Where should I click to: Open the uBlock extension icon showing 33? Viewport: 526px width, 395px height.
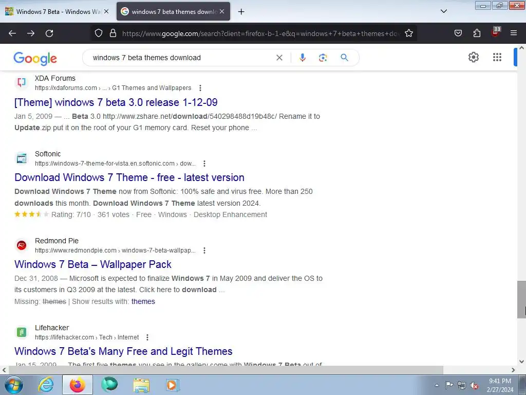(x=496, y=32)
